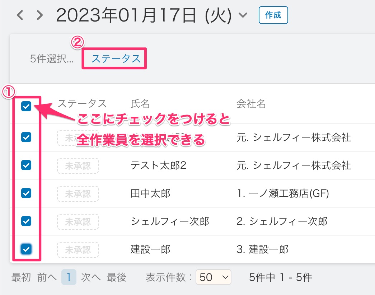Click 最初 pagination link
This screenshot has width=375, height=295.
tap(21, 277)
